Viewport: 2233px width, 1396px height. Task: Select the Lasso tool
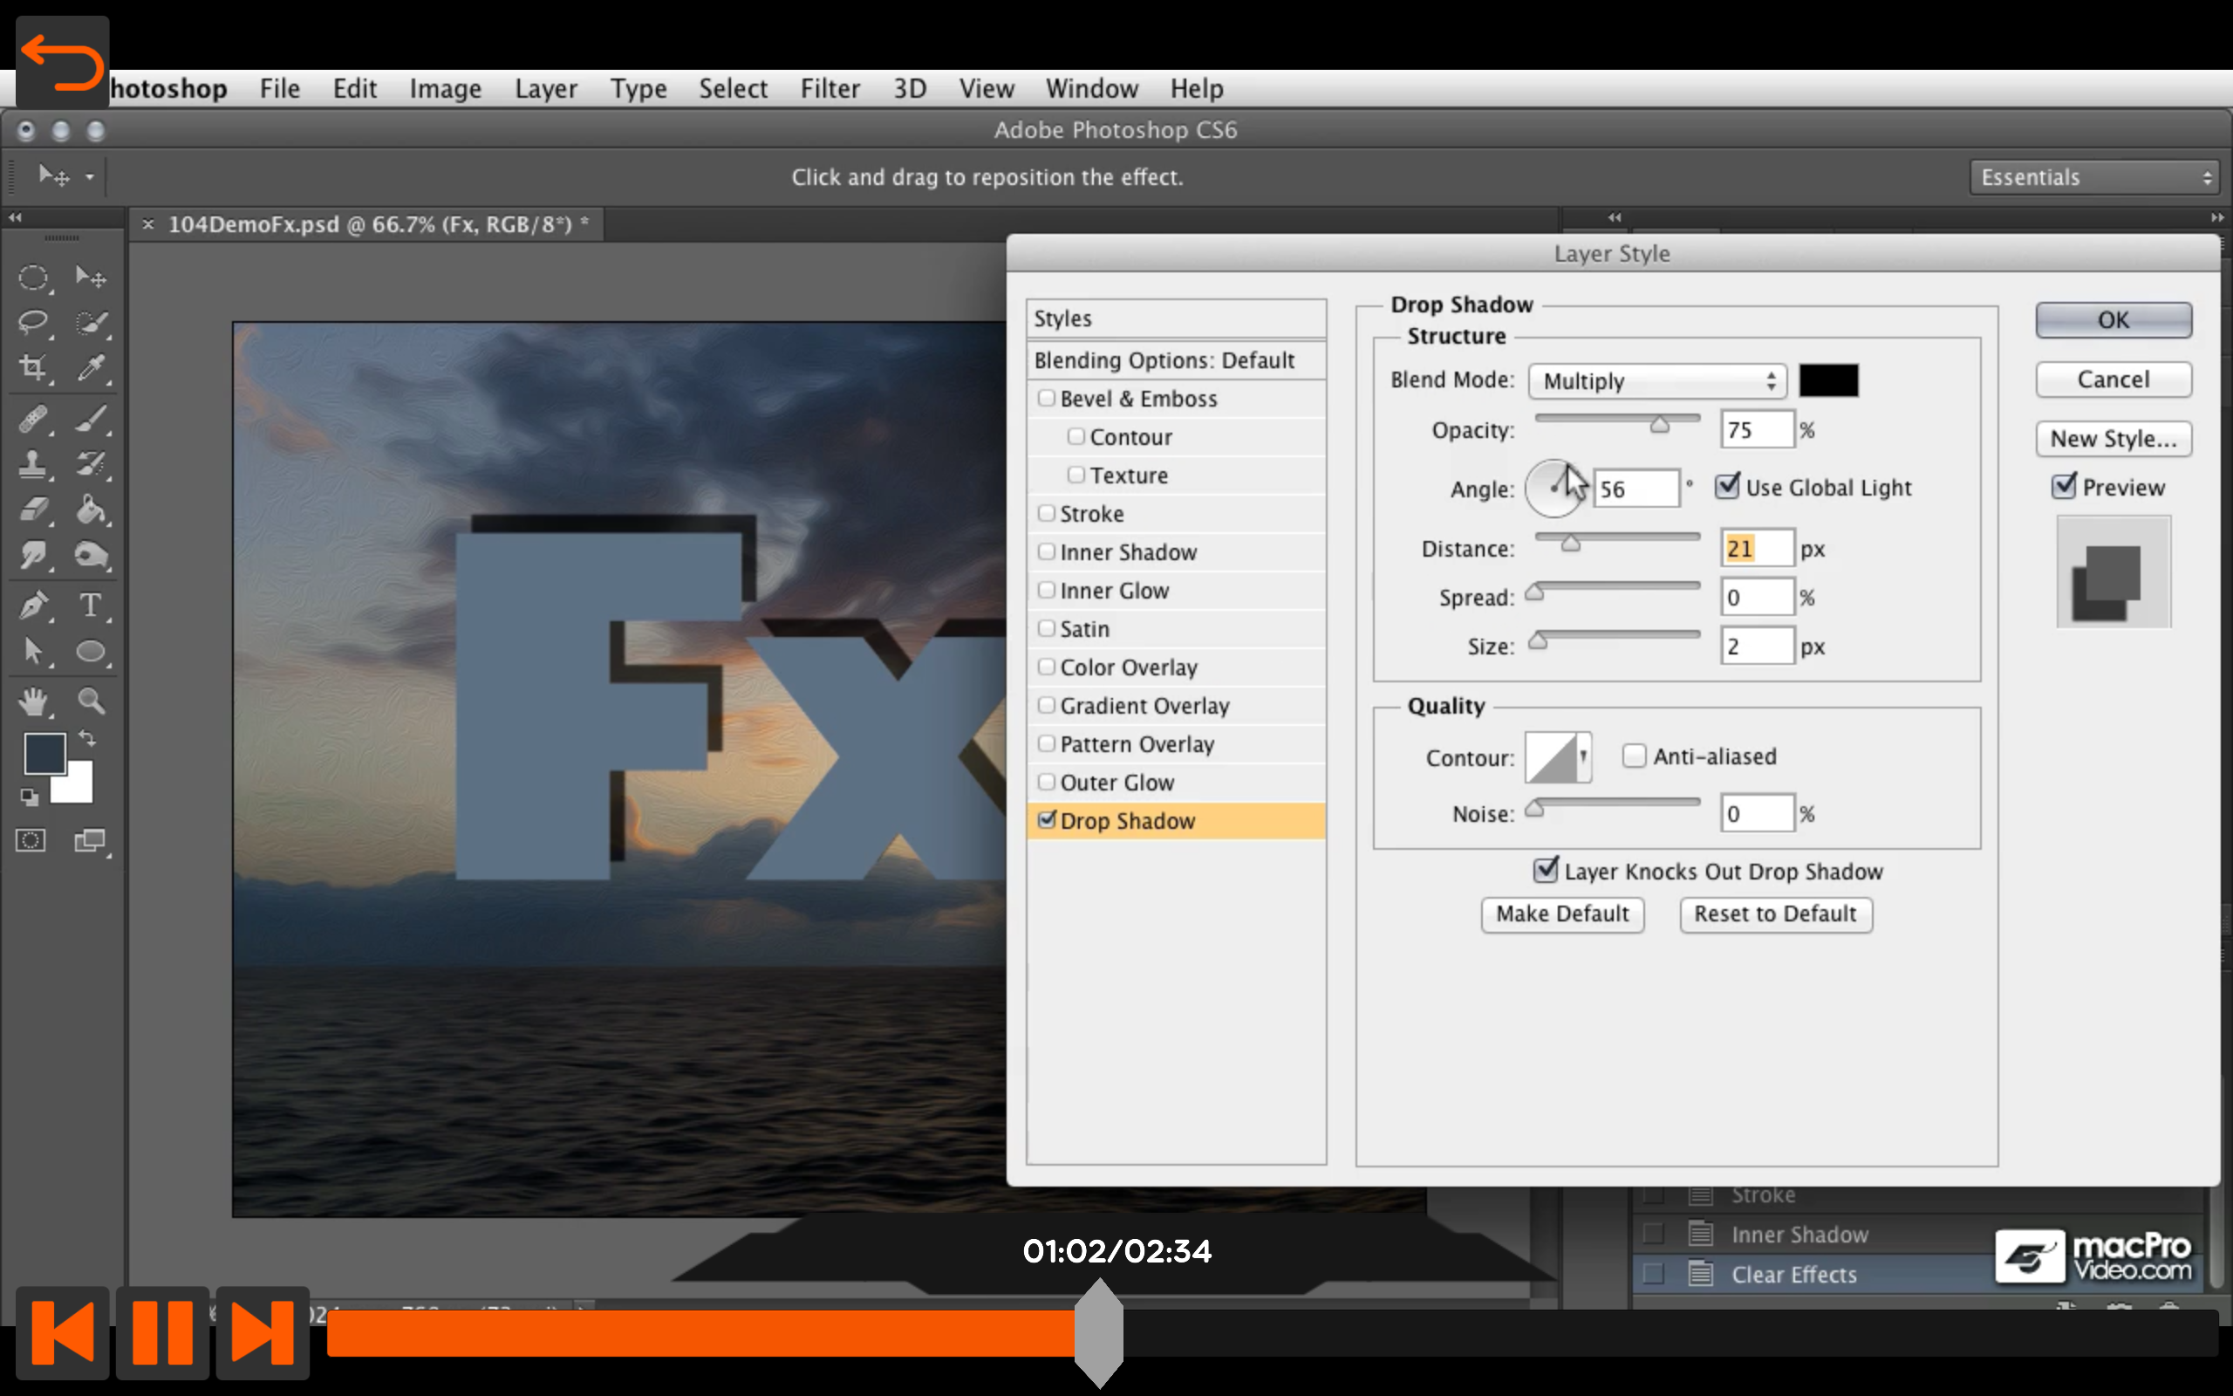click(34, 322)
